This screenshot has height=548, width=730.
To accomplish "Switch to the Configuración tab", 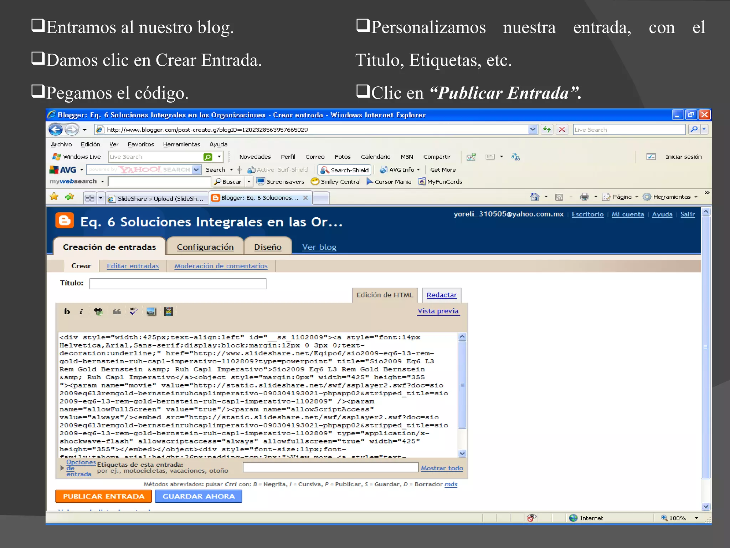I will click(205, 247).
